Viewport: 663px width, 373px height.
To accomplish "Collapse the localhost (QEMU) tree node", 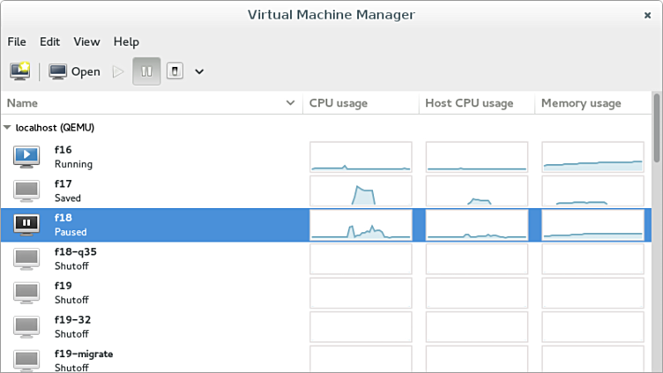I will click(8, 127).
